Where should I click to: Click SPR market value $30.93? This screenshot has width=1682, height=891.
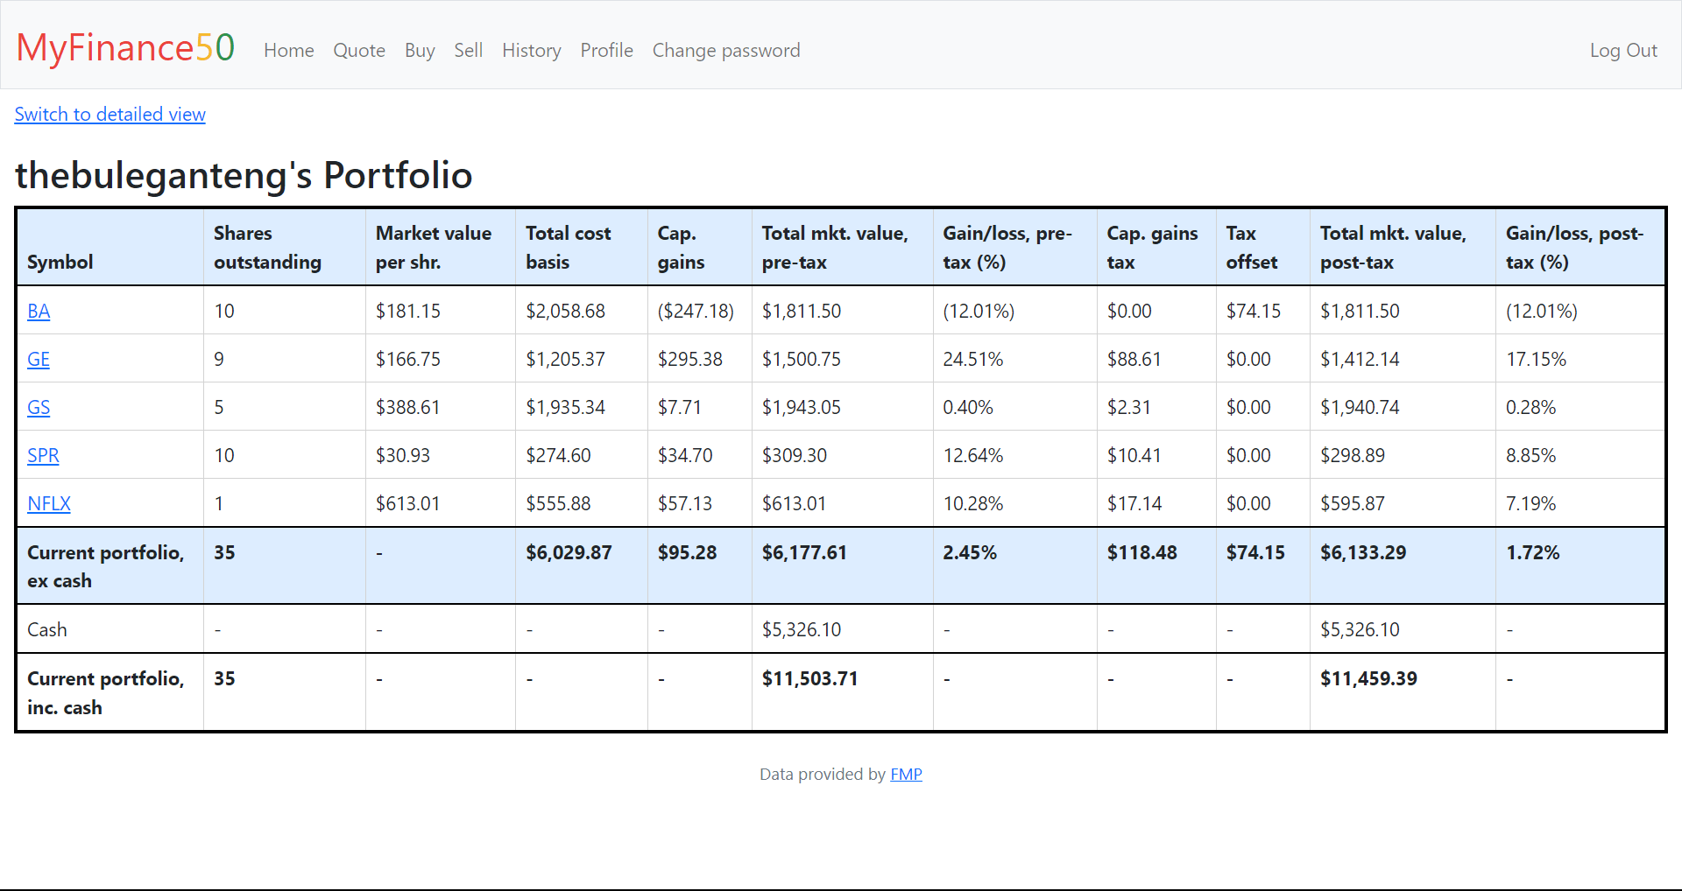pyautogui.click(x=403, y=455)
